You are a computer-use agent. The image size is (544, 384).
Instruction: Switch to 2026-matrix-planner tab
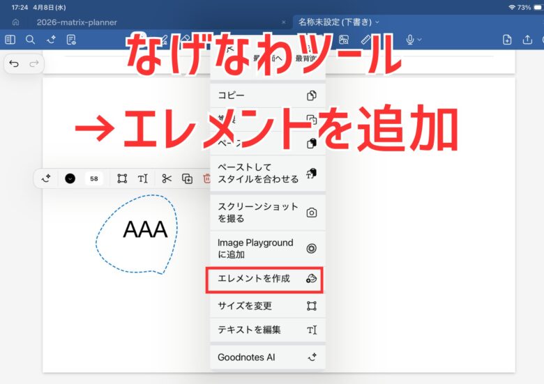point(77,22)
